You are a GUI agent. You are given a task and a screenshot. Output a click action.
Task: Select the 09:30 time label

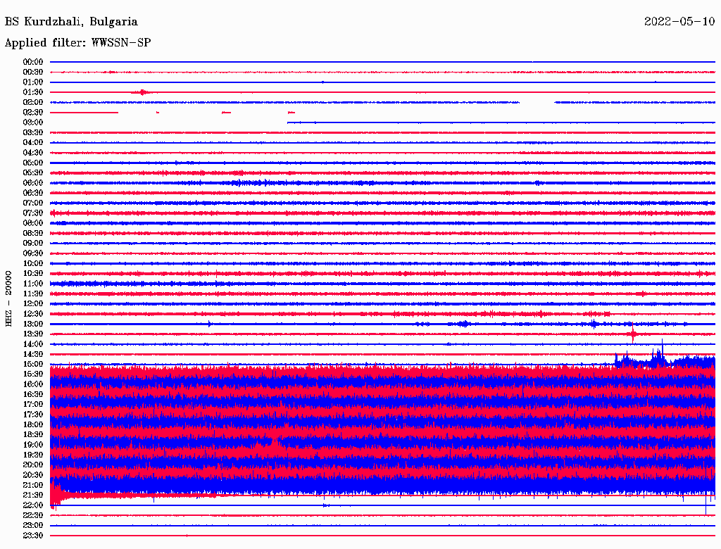pyautogui.click(x=33, y=253)
